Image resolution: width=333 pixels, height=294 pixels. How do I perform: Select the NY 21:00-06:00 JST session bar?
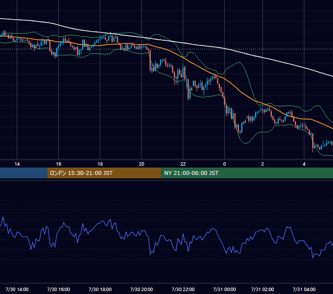(247, 173)
